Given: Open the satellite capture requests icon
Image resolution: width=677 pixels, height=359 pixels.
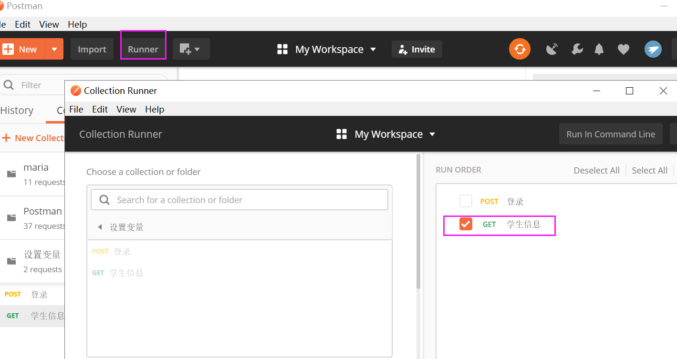Looking at the screenshot, I should pyautogui.click(x=552, y=49).
